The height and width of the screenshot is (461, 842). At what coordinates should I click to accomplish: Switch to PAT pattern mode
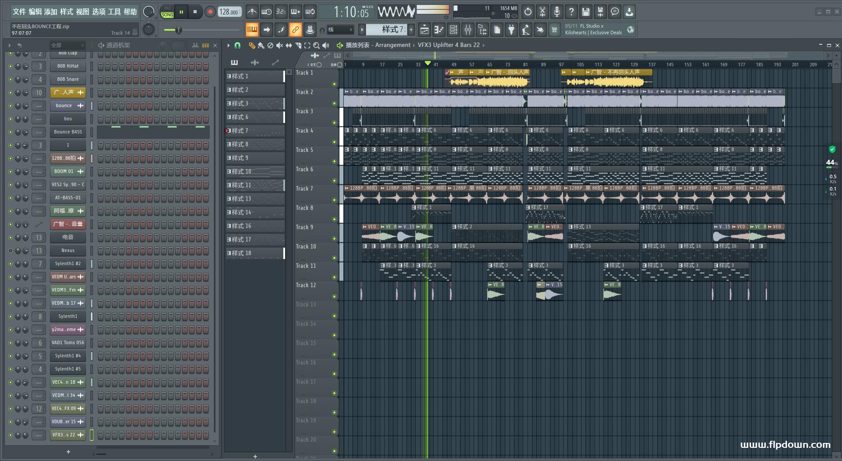(x=168, y=8)
